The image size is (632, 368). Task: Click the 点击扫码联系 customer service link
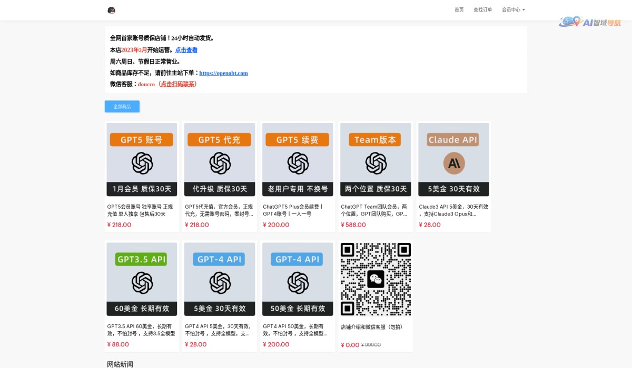click(x=179, y=84)
